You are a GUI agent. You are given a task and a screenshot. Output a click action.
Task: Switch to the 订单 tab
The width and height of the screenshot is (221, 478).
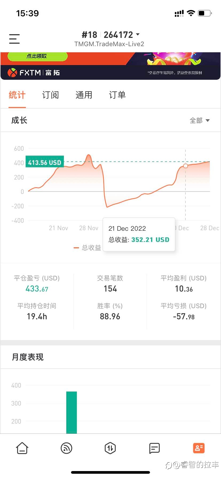117,95
